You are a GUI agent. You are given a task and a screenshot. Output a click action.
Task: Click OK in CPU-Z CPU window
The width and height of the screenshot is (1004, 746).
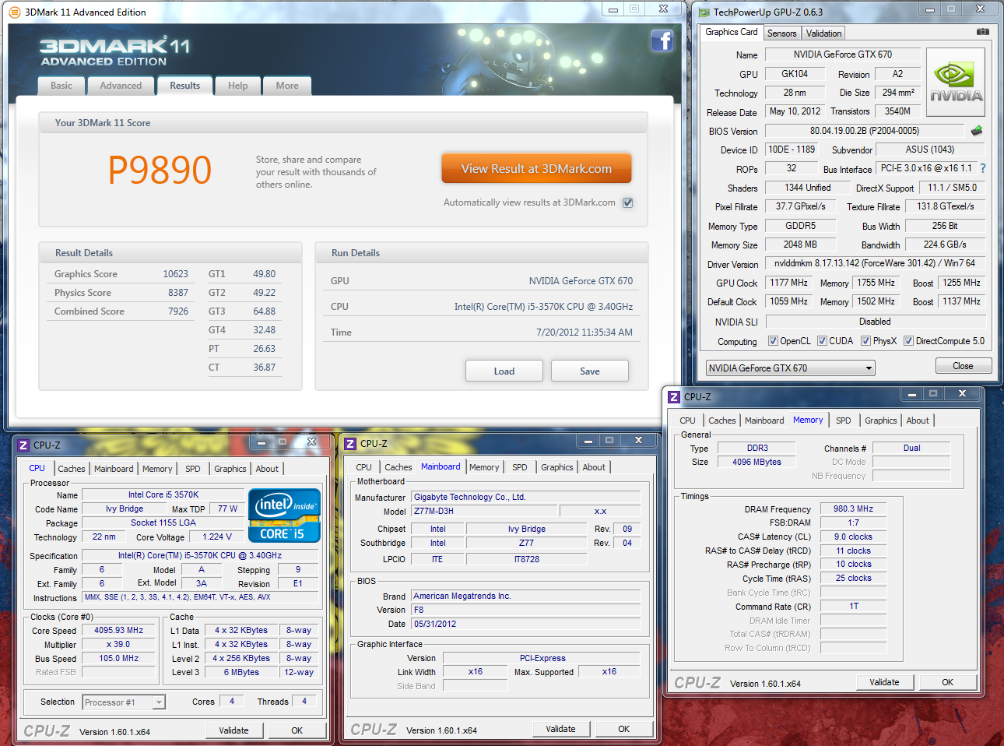tap(297, 730)
